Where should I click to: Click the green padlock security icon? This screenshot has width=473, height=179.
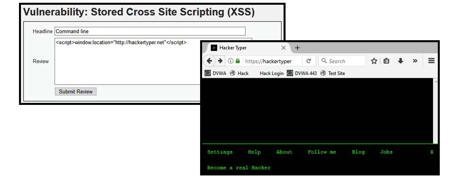238,61
